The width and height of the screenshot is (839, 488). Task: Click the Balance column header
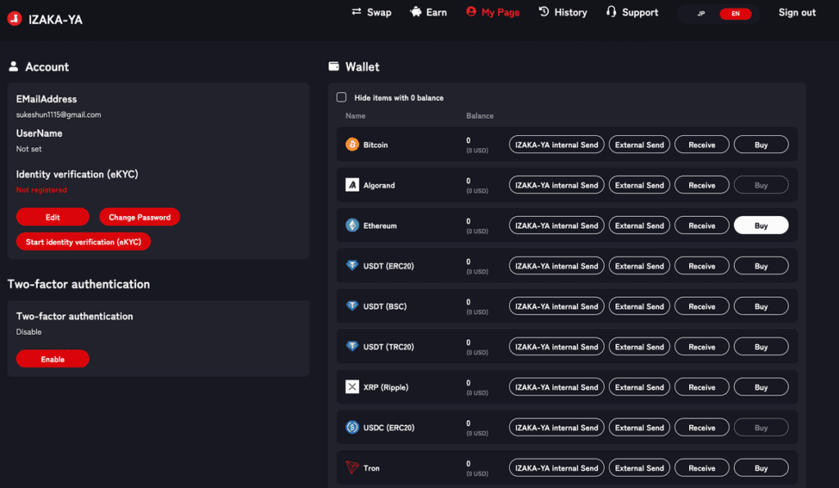click(479, 115)
